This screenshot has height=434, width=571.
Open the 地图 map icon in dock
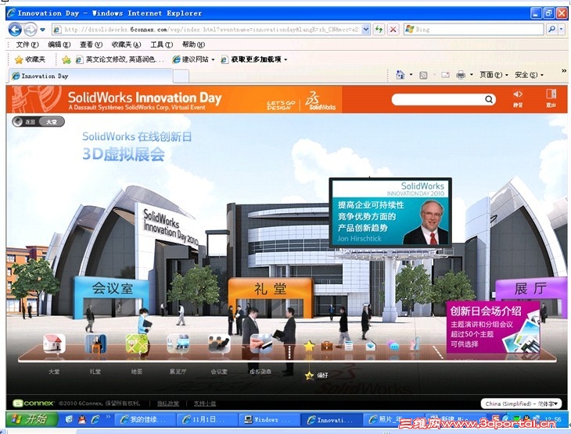(x=137, y=343)
